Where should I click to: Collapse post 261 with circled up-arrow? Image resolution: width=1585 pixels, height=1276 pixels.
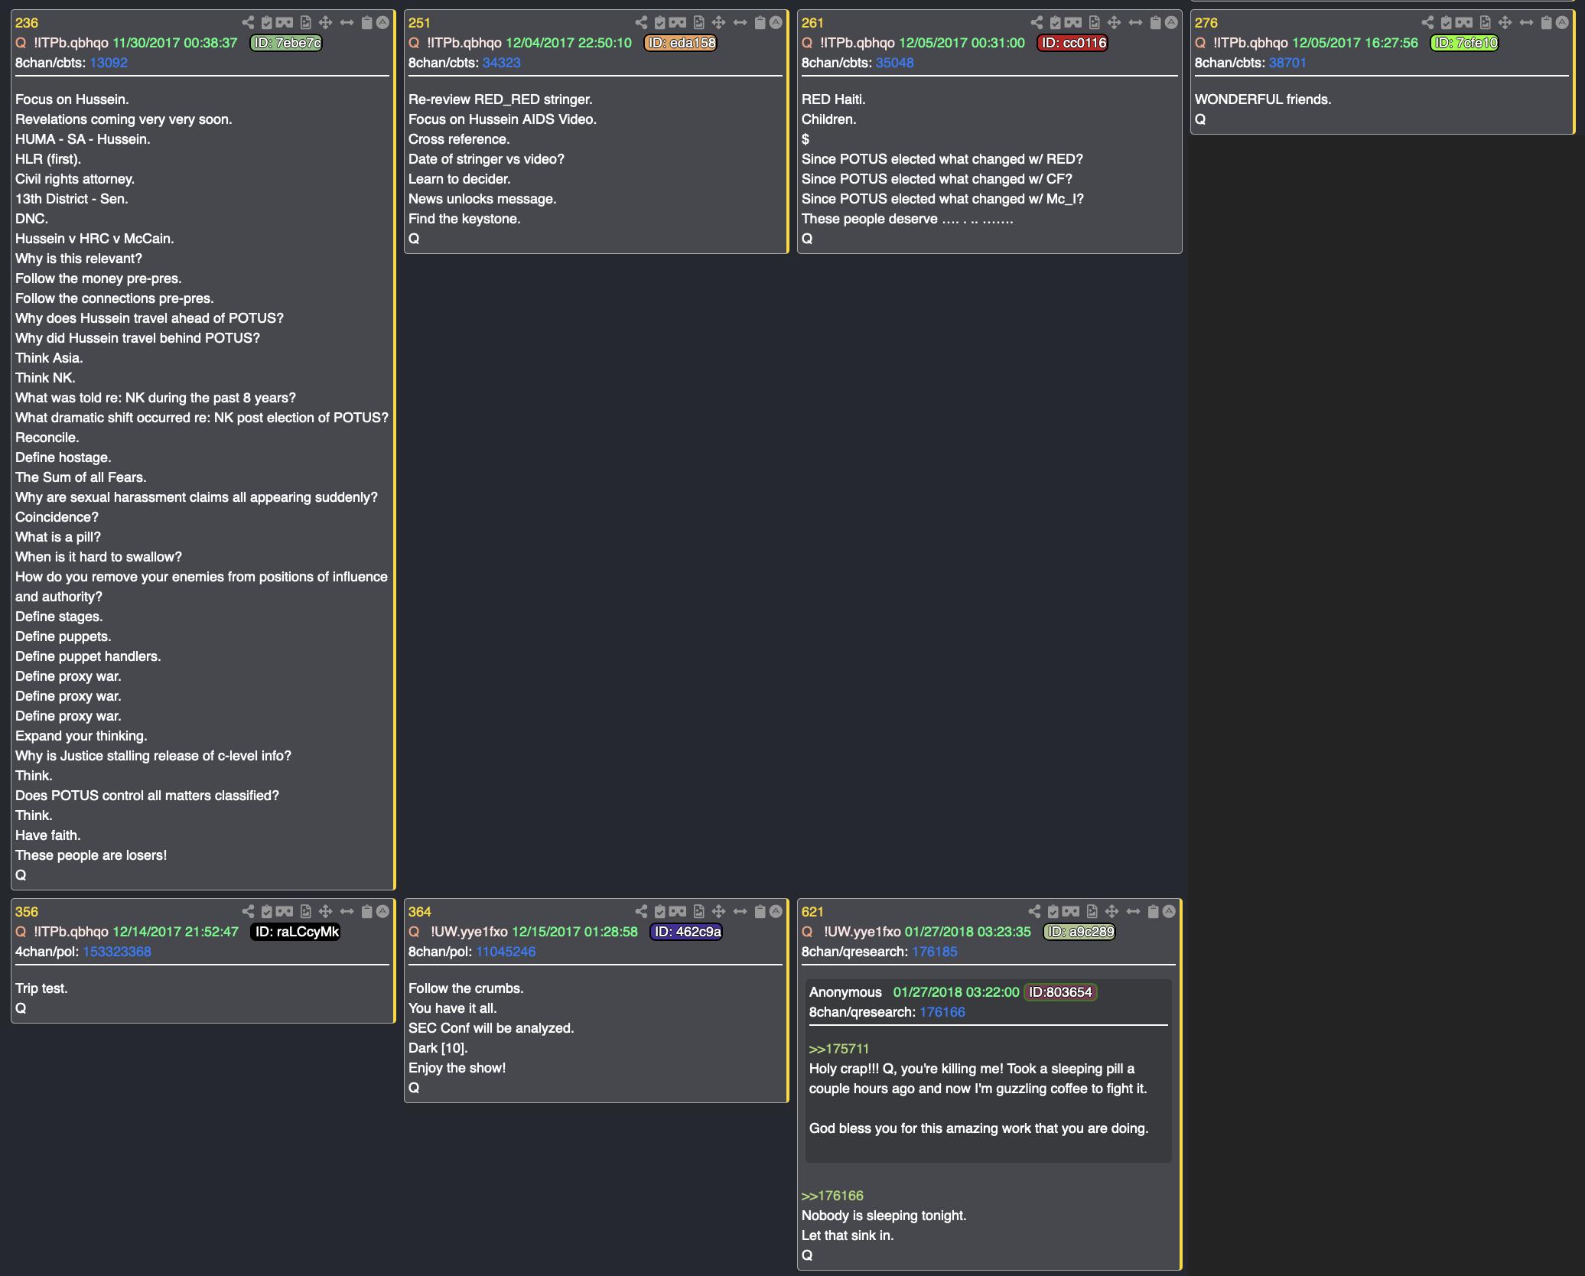[1171, 22]
